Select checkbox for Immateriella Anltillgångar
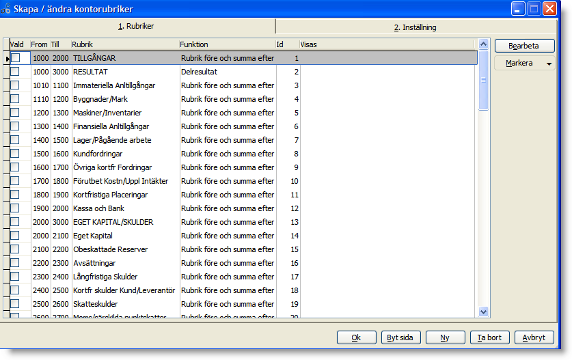The width and height of the screenshot is (572, 360). 15,85
